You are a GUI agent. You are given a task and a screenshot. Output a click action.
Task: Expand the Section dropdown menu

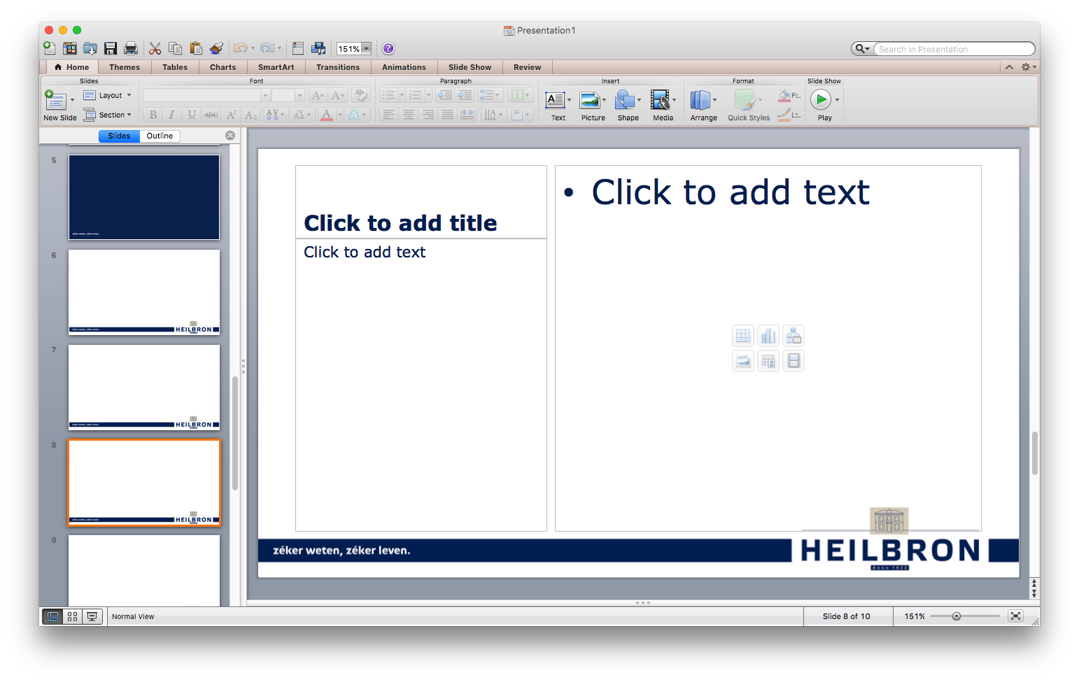point(108,115)
